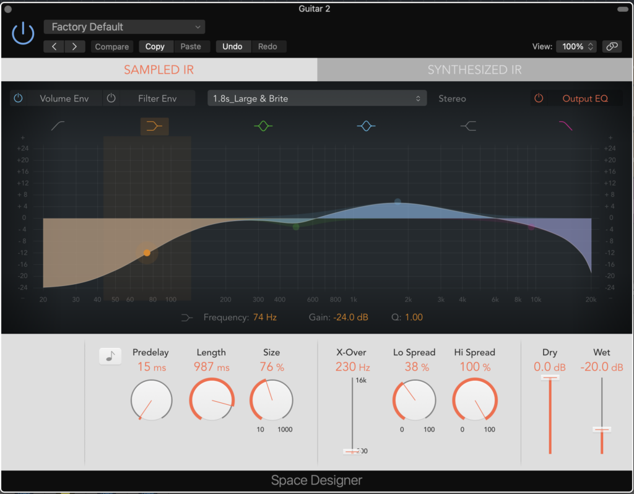Toggle the Volume Env power button
This screenshot has height=494, width=634.
pyautogui.click(x=18, y=98)
